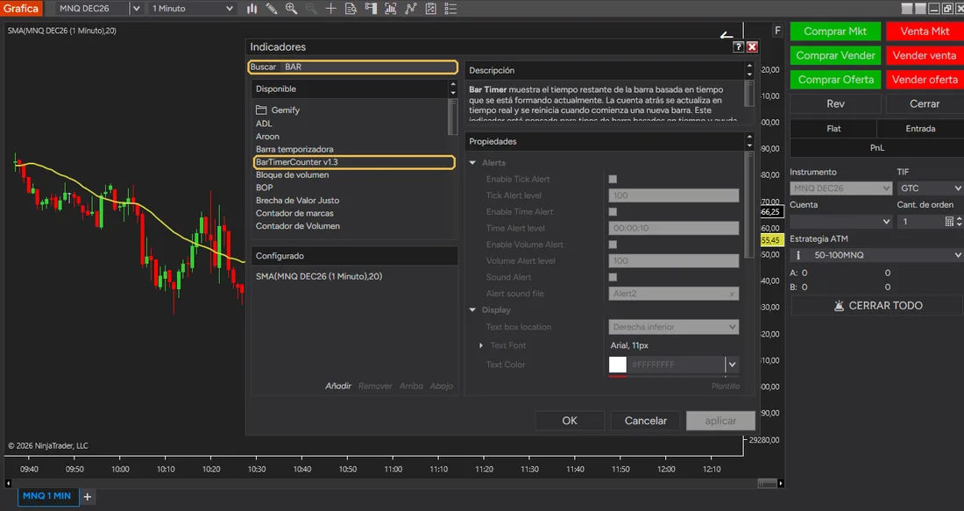Open the strategies line-graph icon
Screen dimensions: 964x511
click(411, 9)
